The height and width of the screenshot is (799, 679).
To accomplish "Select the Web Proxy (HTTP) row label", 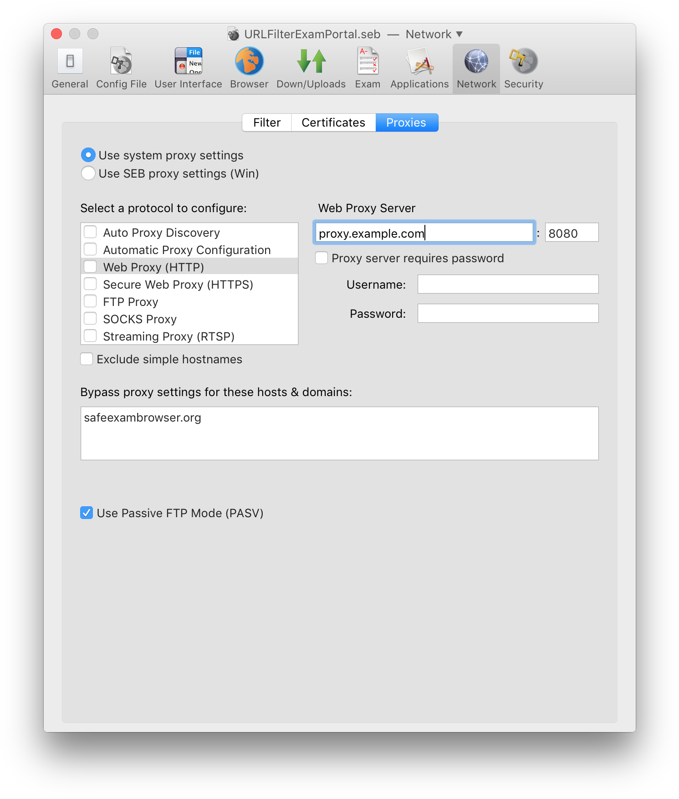I will click(x=153, y=267).
